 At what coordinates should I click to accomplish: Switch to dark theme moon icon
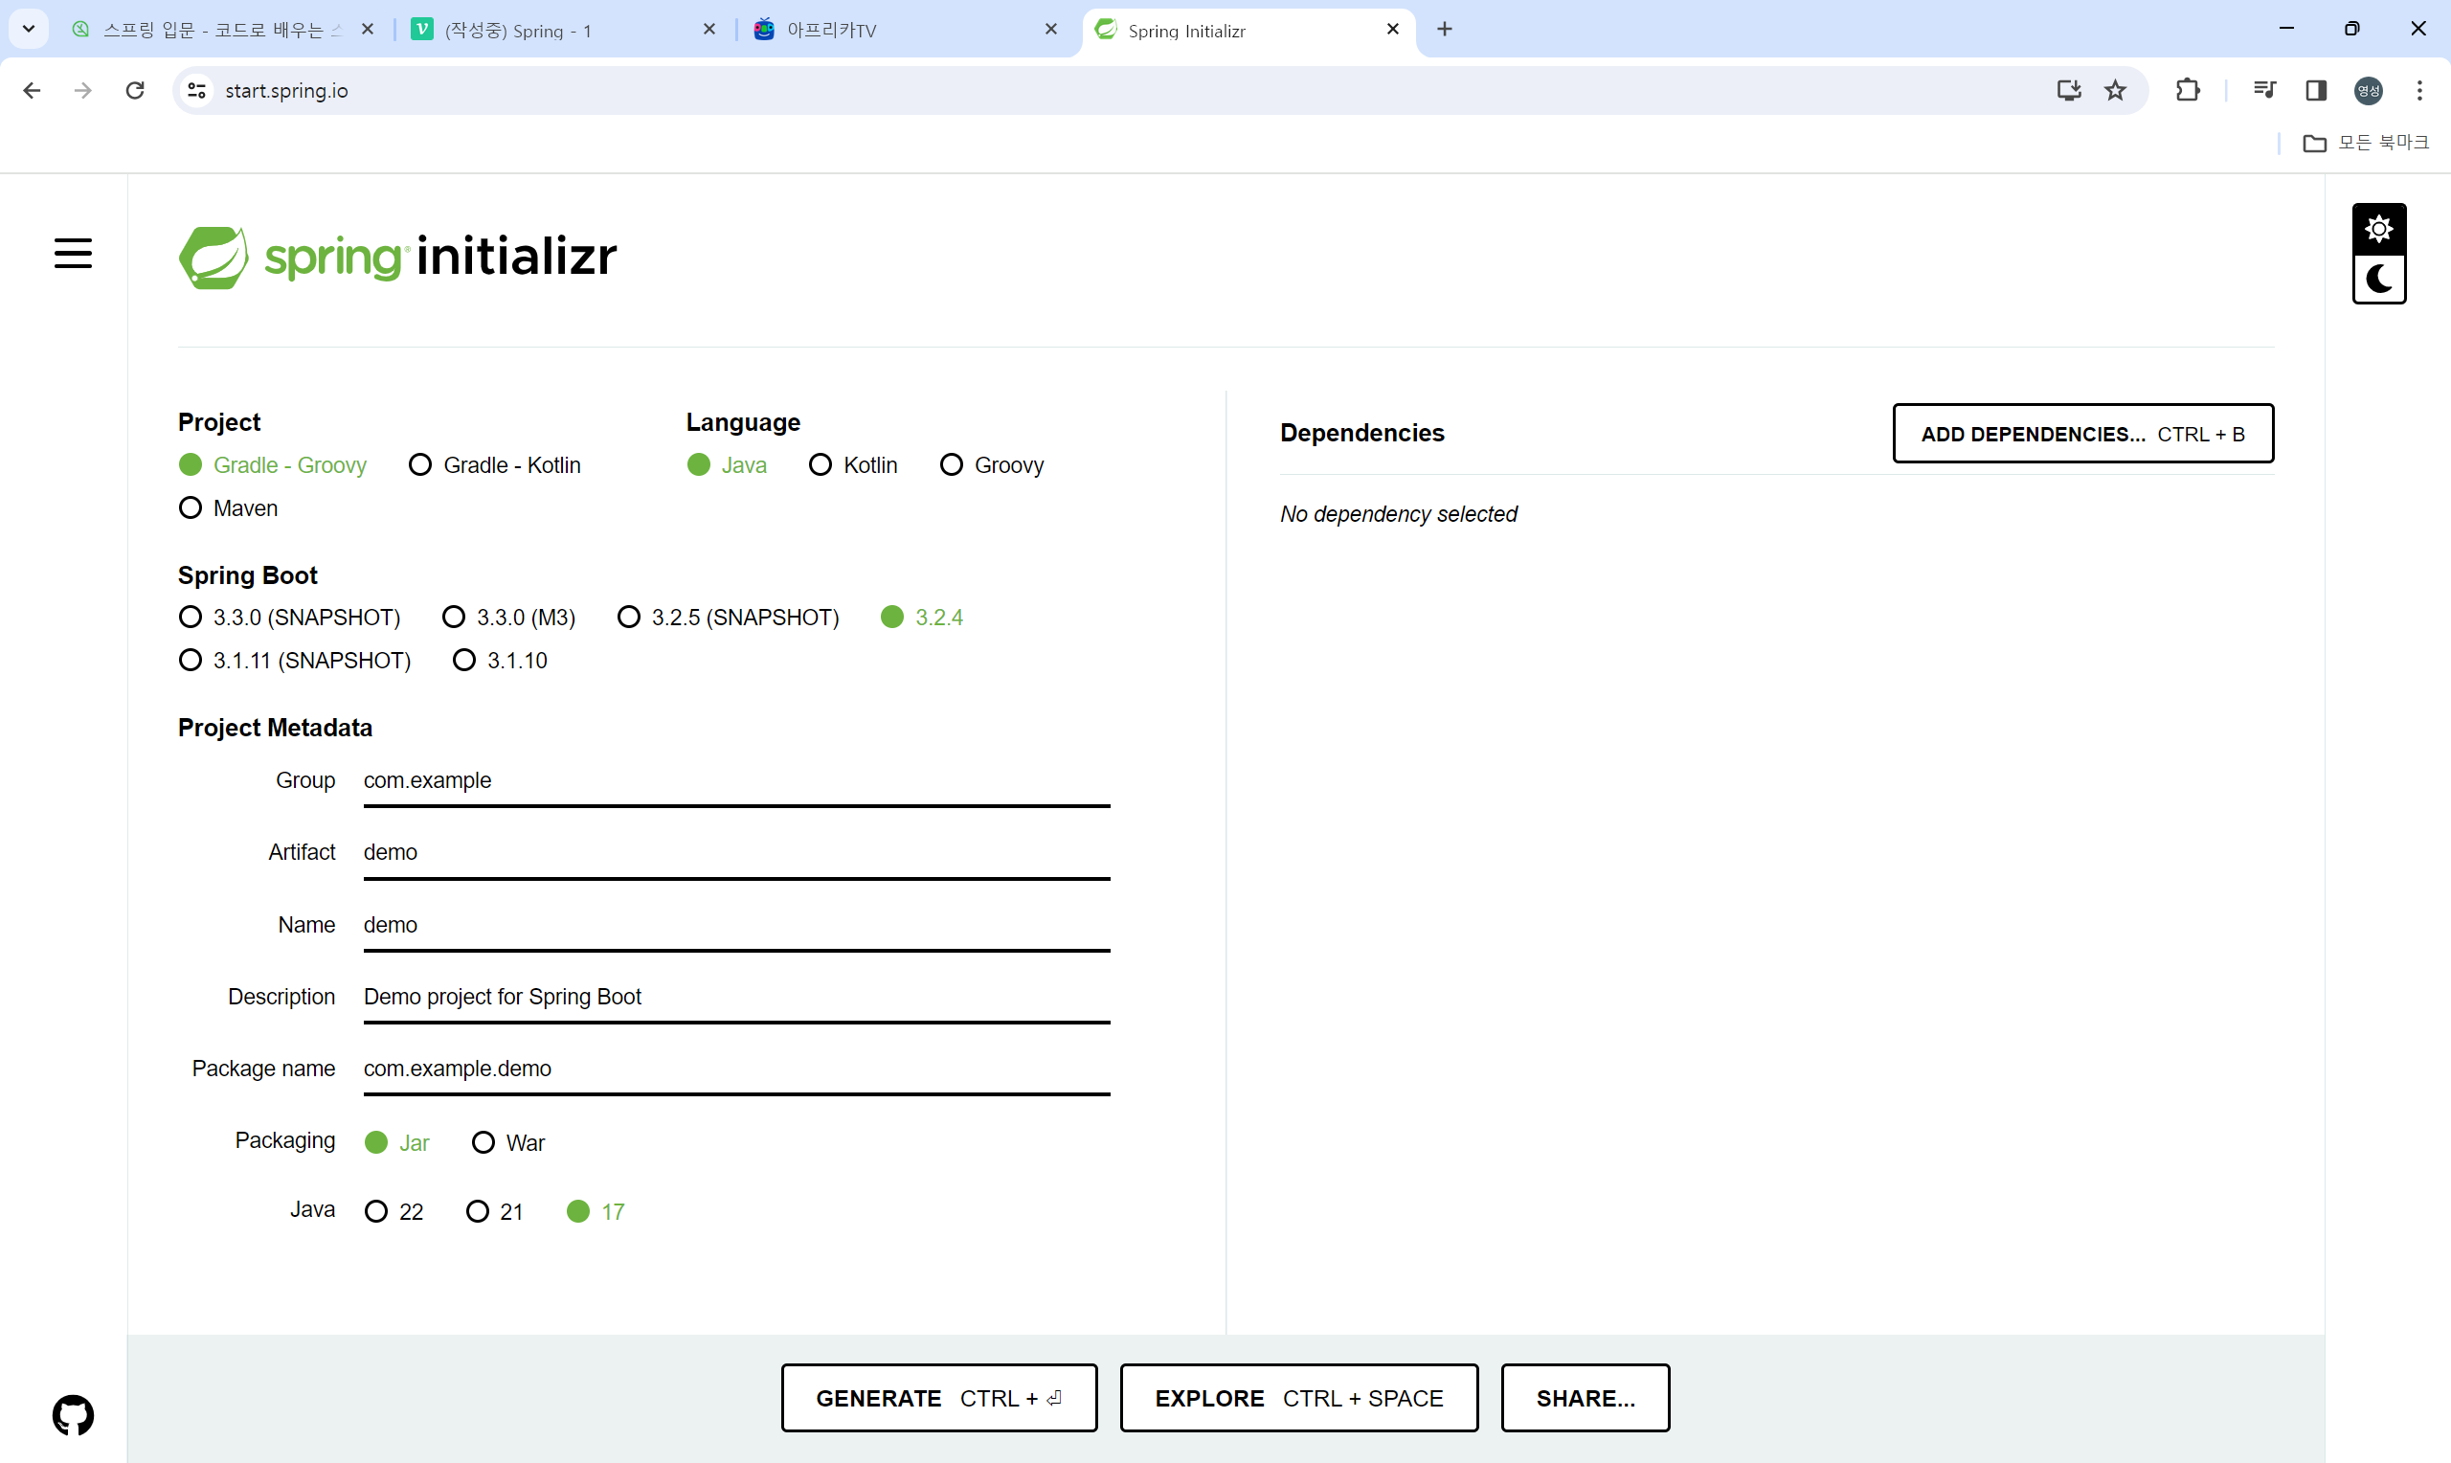pos(2378,280)
